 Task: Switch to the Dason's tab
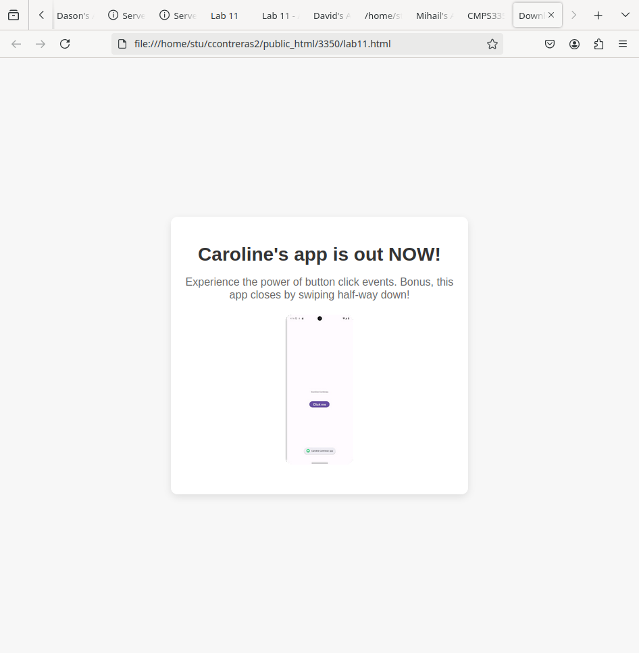pyautogui.click(x=74, y=15)
